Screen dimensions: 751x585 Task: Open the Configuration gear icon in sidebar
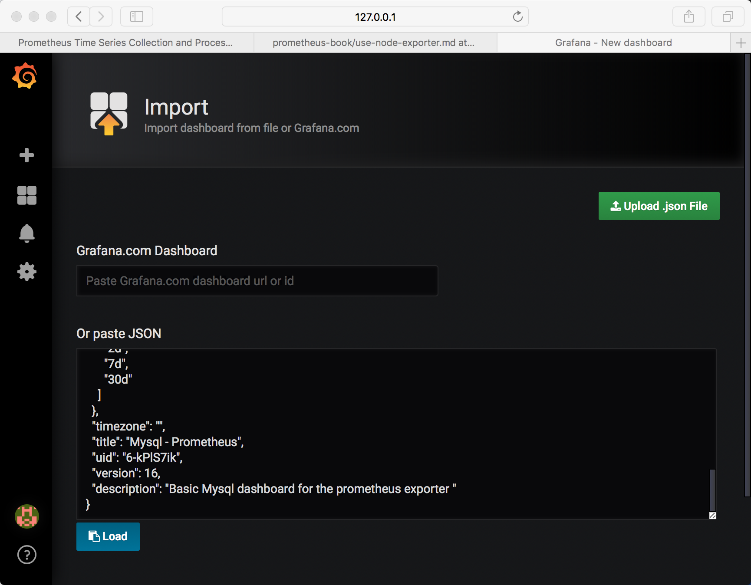point(26,272)
